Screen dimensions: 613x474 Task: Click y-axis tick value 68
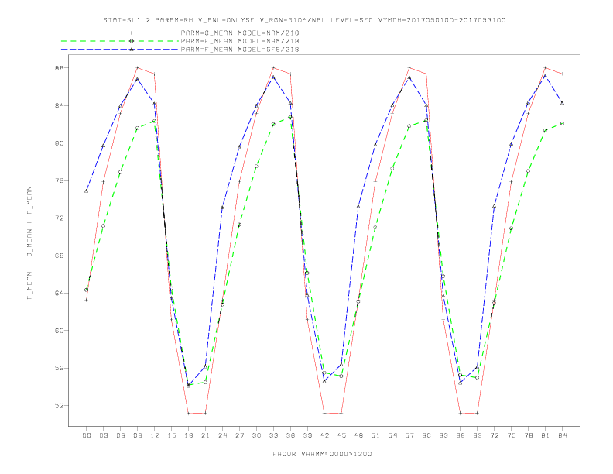coord(59,256)
